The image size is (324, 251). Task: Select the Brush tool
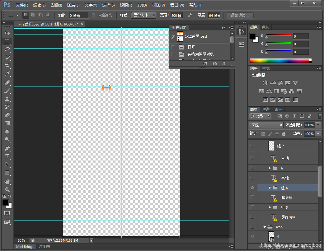(x=7, y=91)
